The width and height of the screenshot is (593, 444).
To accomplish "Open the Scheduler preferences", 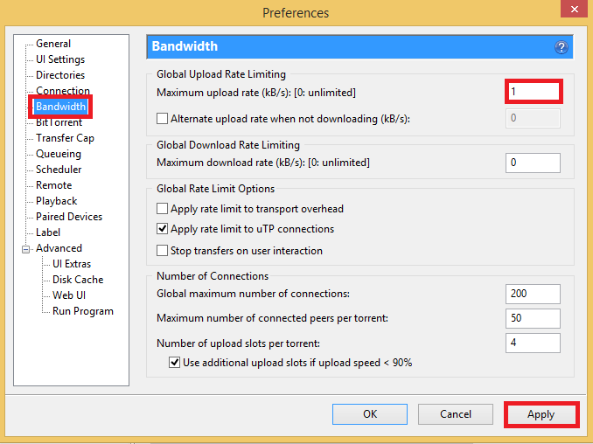I will [x=59, y=170].
